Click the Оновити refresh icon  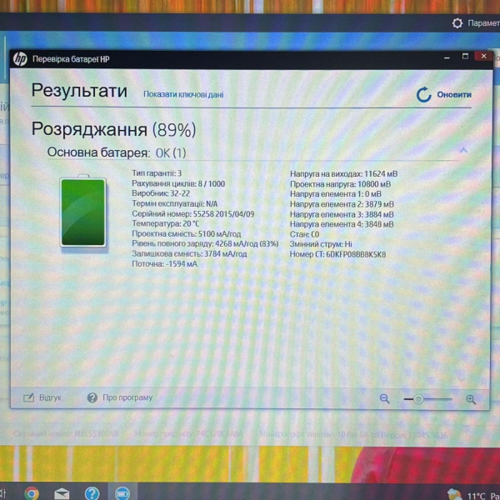click(424, 95)
